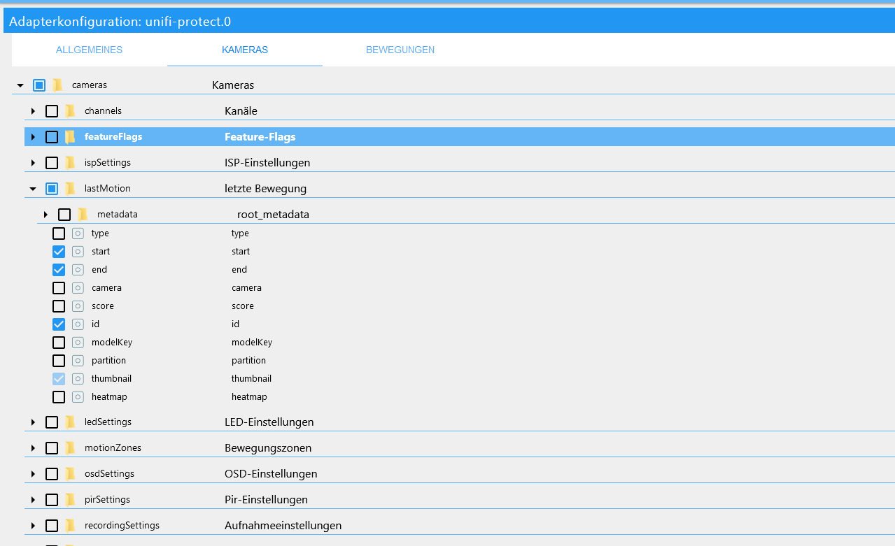Open the Bewegungen tab
This screenshot has height=546, width=895.
click(400, 50)
